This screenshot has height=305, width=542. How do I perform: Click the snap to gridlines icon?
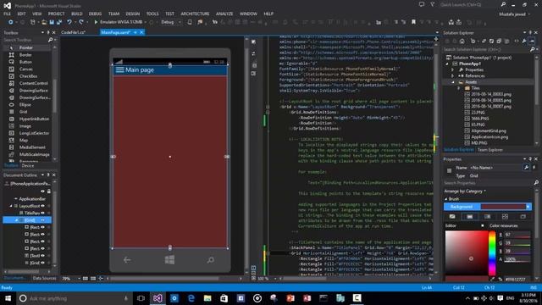point(93,279)
